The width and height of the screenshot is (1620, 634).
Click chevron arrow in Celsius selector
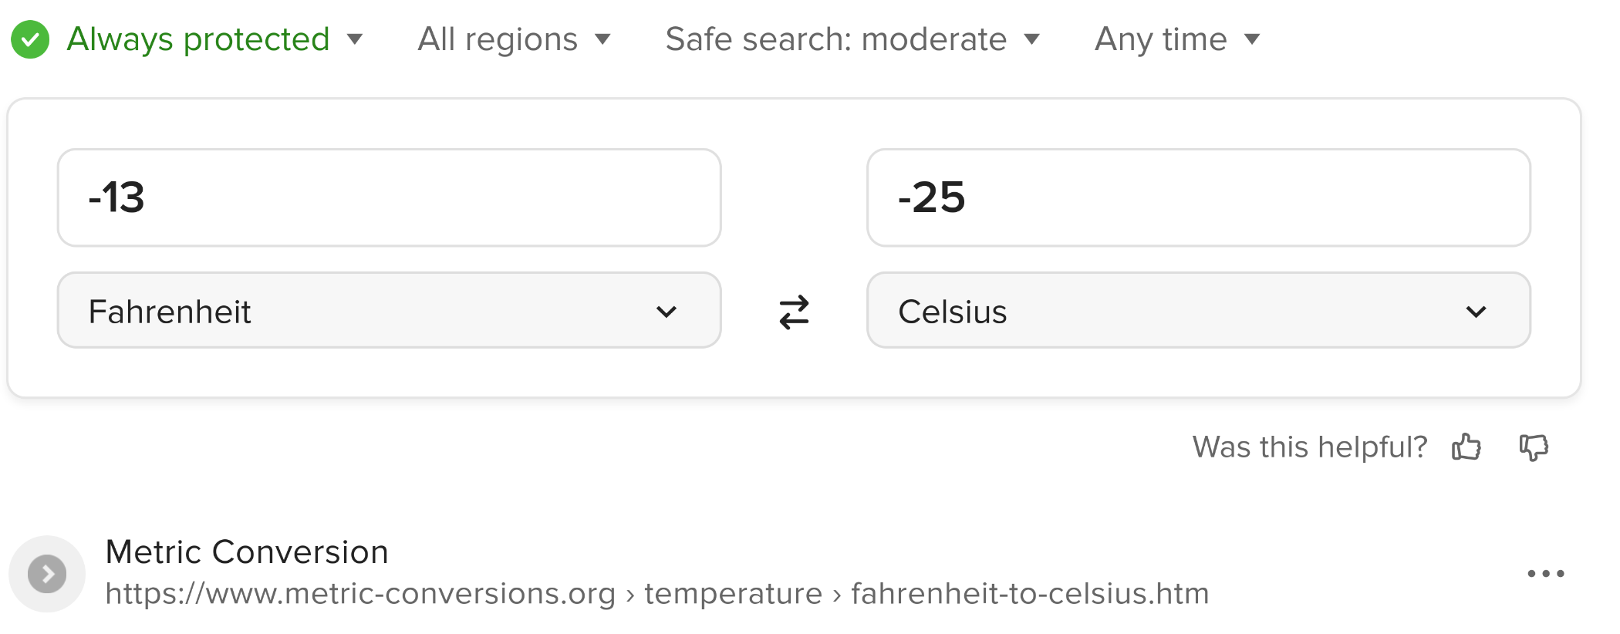(x=1476, y=312)
